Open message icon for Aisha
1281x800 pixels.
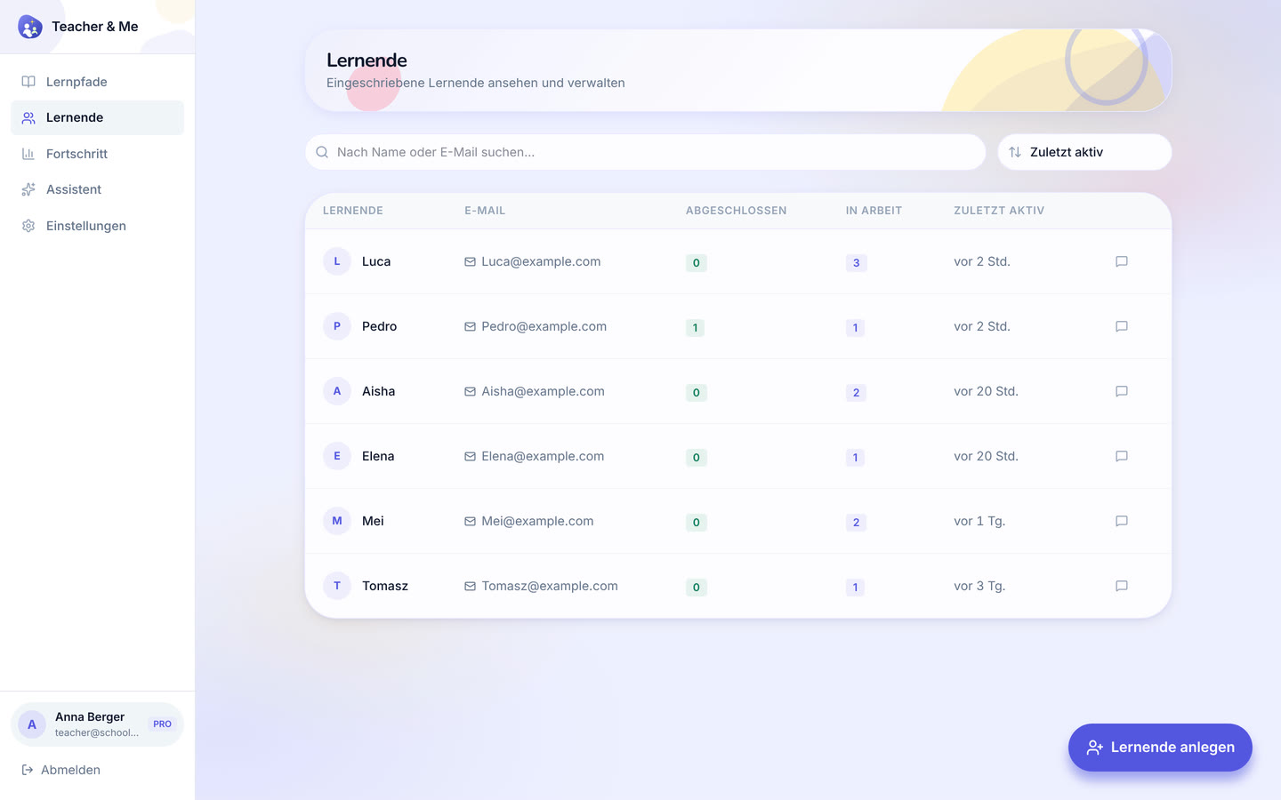(1122, 391)
